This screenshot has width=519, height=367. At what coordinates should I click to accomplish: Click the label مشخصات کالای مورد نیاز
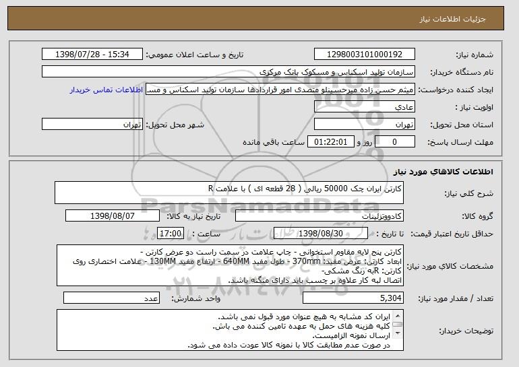pos(450,266)
